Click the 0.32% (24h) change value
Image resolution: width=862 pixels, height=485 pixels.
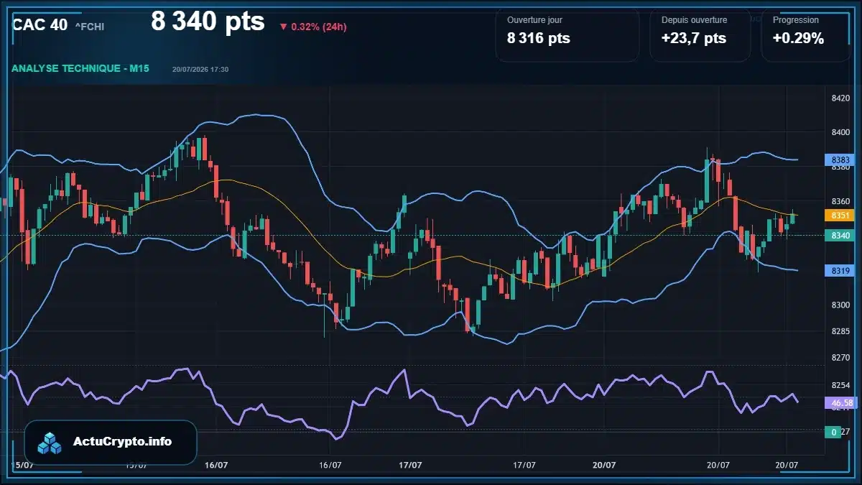tap(319, 27)
